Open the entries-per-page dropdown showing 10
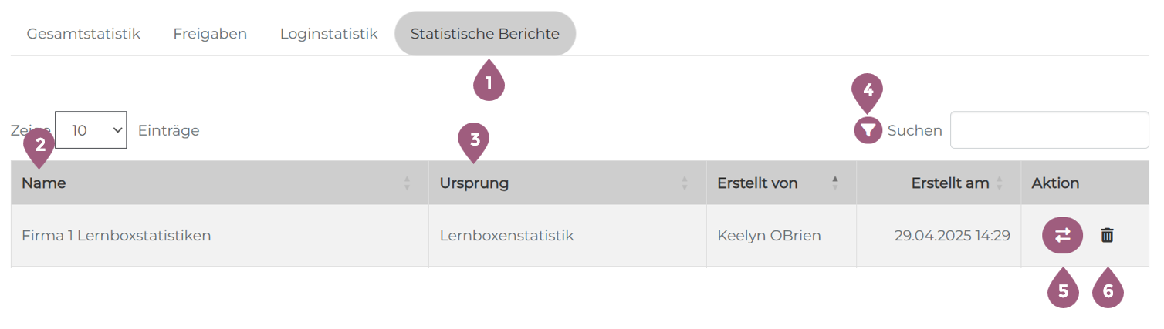 (91, 130)
